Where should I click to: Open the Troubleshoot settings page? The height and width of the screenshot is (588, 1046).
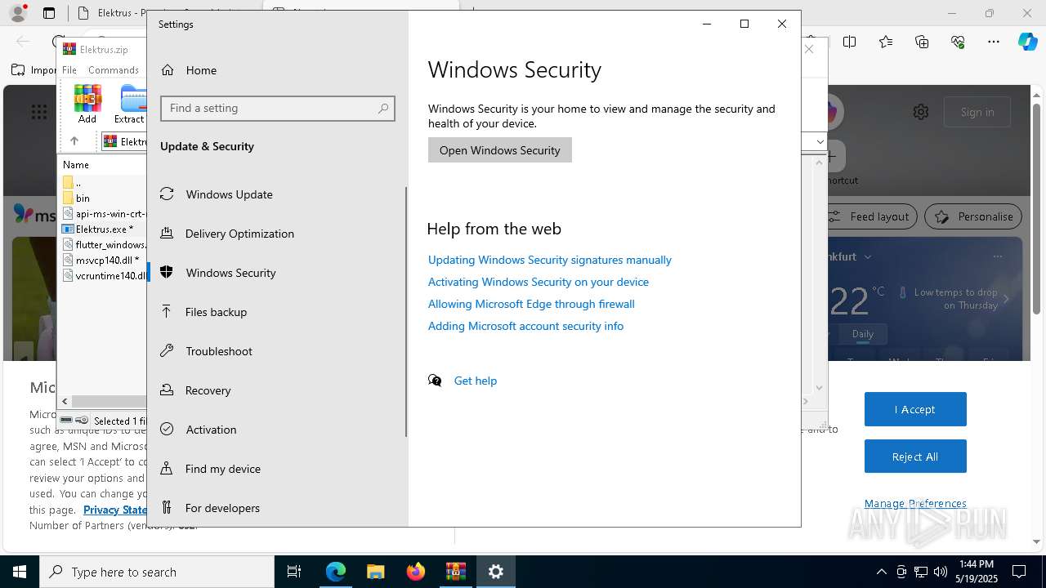[278, 351]
